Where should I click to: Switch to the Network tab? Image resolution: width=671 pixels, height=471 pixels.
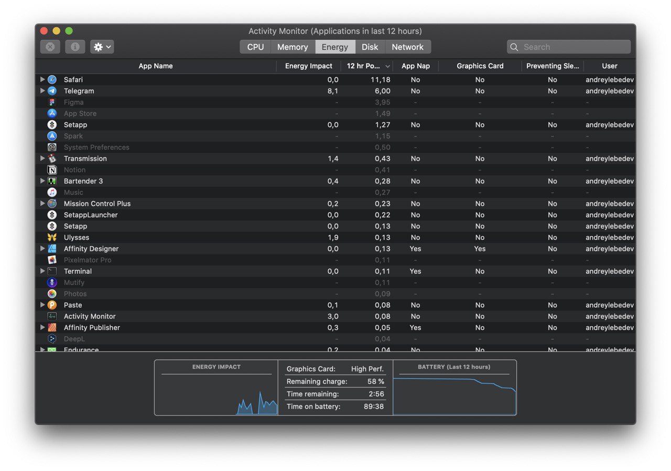click(x=408, y=47)
